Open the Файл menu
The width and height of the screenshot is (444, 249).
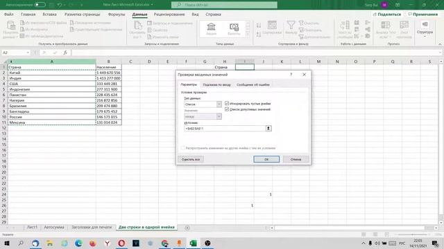point(8,14)
